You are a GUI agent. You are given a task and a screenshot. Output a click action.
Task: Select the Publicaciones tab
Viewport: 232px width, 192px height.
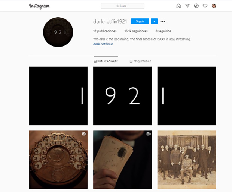point(106,62)
